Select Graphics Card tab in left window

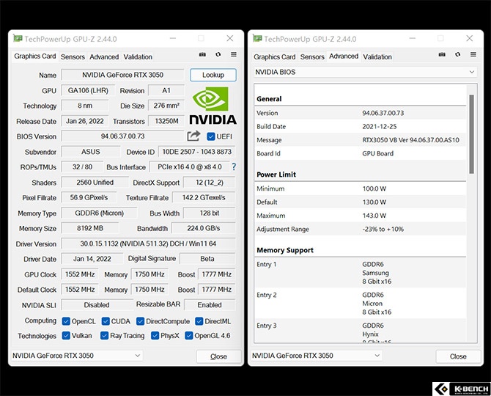(x=34, y=56)
